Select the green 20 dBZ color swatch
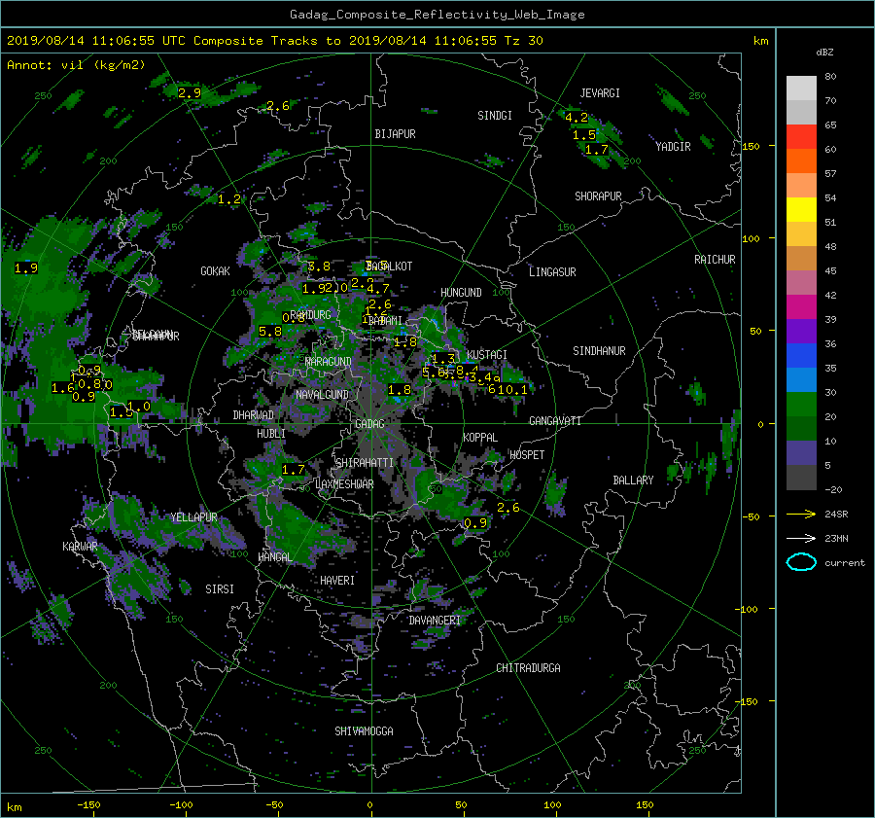Viewport: 875px width, 818px height. pos(801,405)
